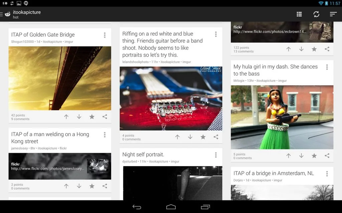This screenshot has width=342, height=213.
Task: Open options for Amsterdam bridge post
Action: (x=327, y=174)
